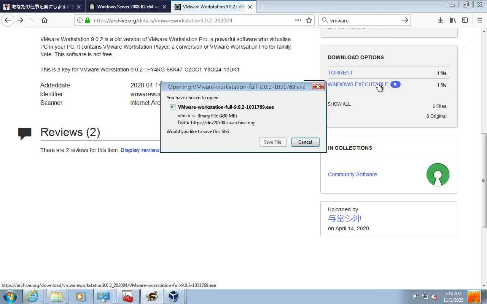
Task: Click the orange icon beside the clock
Action: (474, 297)
